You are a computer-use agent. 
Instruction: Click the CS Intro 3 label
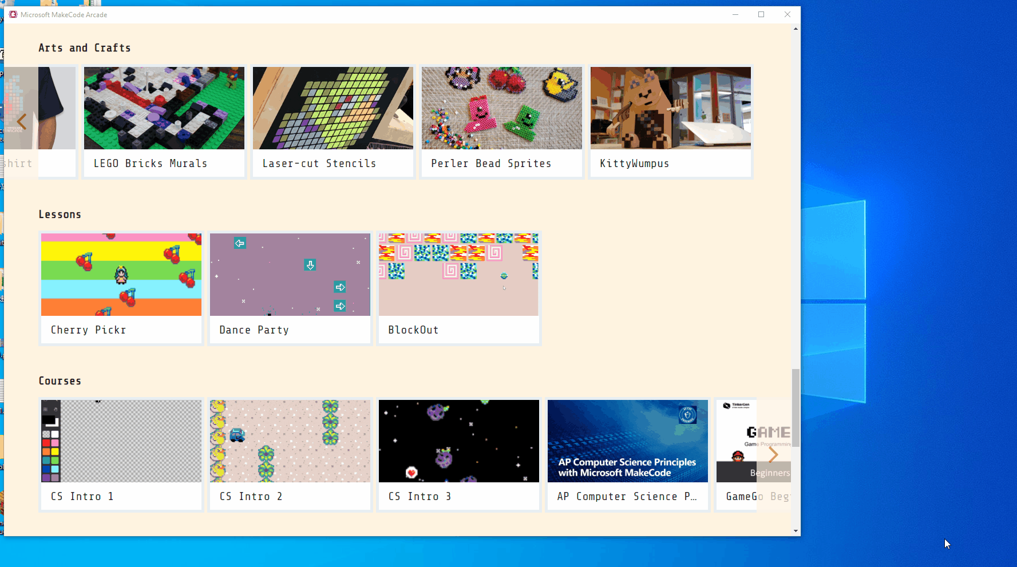coord(420,497)
